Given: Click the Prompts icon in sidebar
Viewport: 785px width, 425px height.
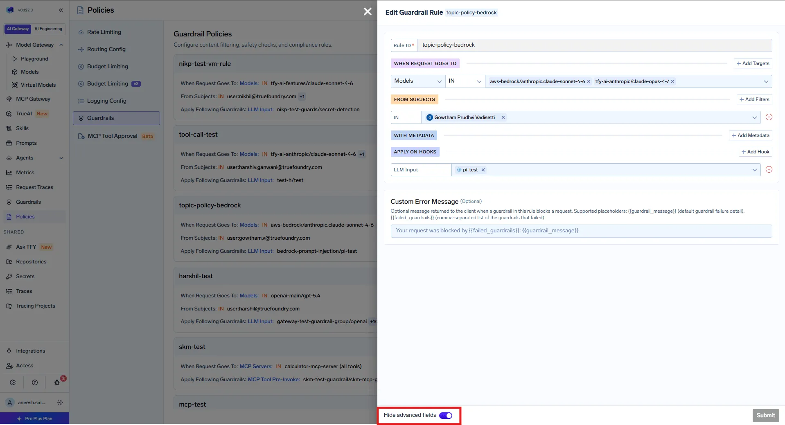Looking at the screenshot, I should click(x=9, y=143).
